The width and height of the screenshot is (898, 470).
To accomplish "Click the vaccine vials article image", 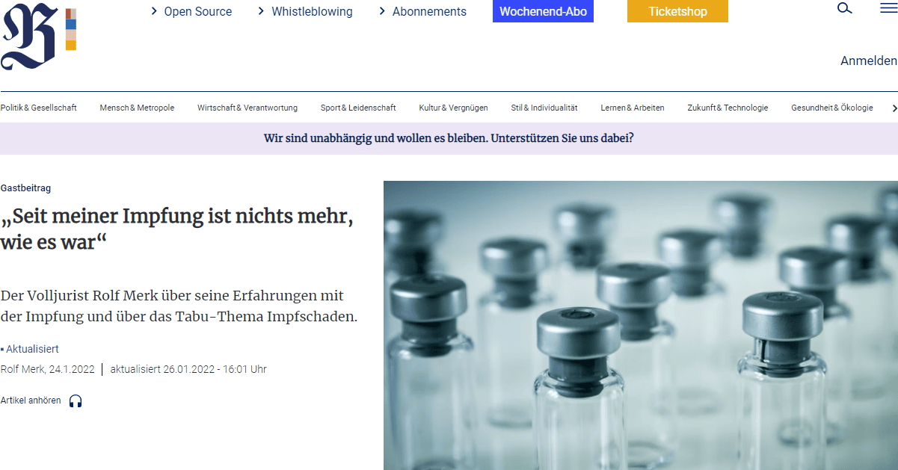I will click(641, 325).
